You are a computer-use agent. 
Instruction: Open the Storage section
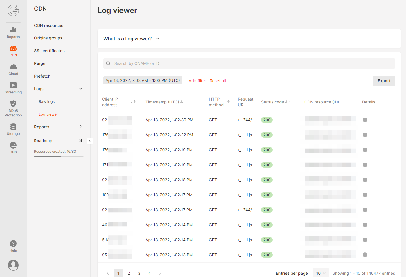pos(13,129)
